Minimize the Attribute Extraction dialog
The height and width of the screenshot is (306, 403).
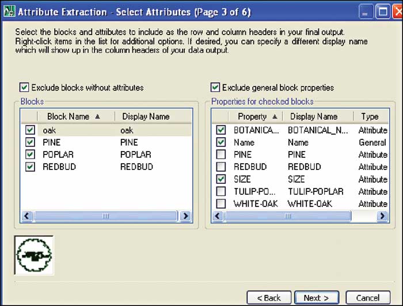click(366, 12)
